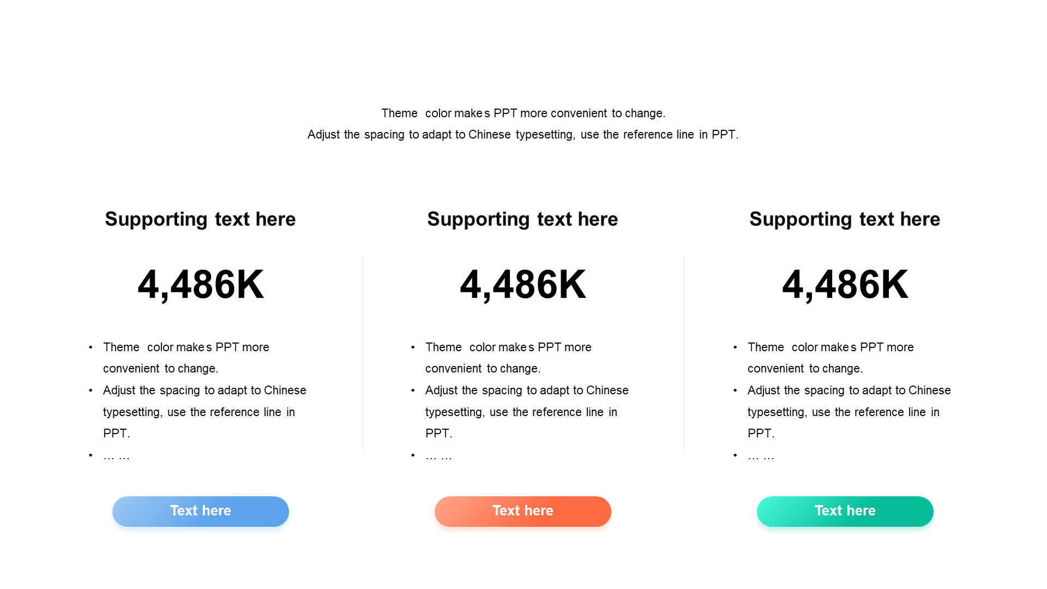Viewport: 1047px width, 589px height.
Task: Click the left column 4,486K figure
Action: point(201,284)
